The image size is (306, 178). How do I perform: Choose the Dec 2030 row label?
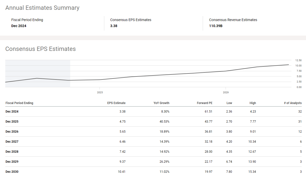point(12,172)
